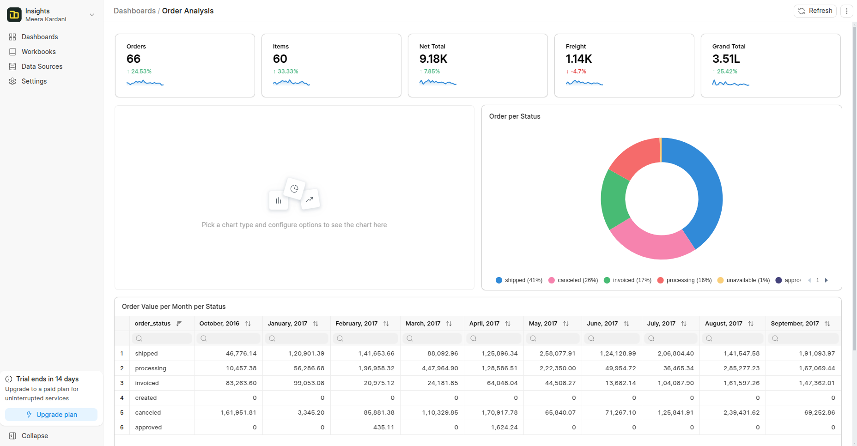
Task: Open Data Sources in the sidebar
Action: pyautogui.click(x=42, y=66)
